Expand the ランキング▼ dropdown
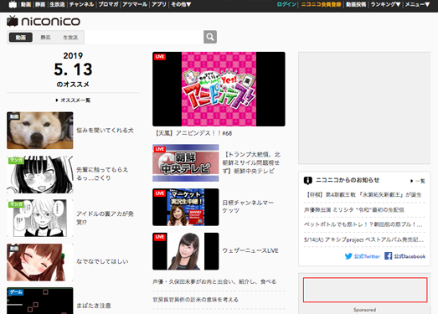The image size is (438, 314). [385, 4]
